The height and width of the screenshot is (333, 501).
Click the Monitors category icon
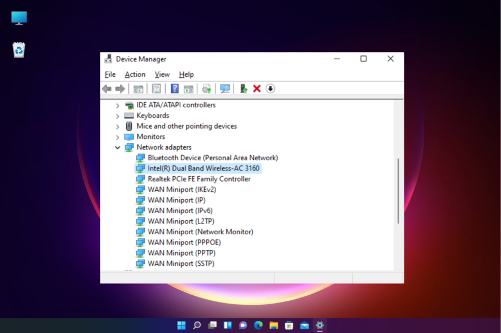coord(129,137)
